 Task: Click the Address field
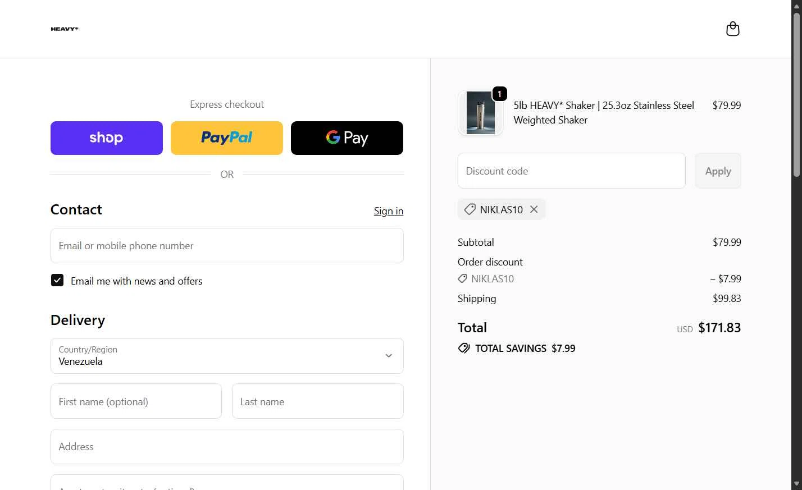pos(227,447)
